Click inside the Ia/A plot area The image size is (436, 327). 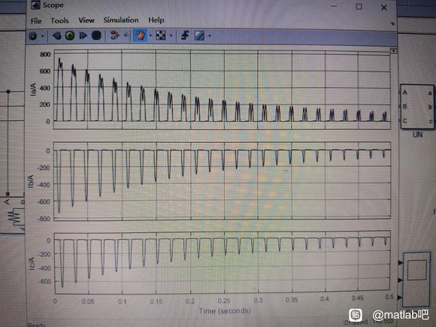(222, 89)
